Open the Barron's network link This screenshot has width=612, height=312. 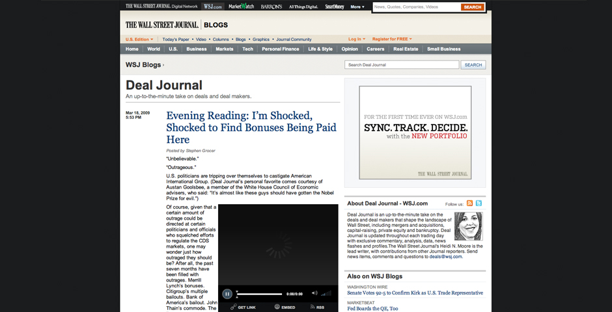[271, 6]
